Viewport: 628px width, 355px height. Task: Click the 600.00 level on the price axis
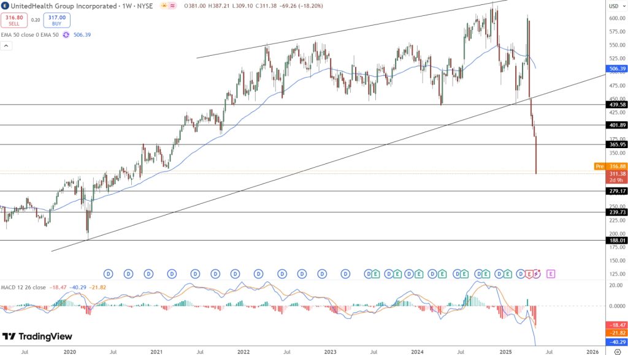(618, 18)
